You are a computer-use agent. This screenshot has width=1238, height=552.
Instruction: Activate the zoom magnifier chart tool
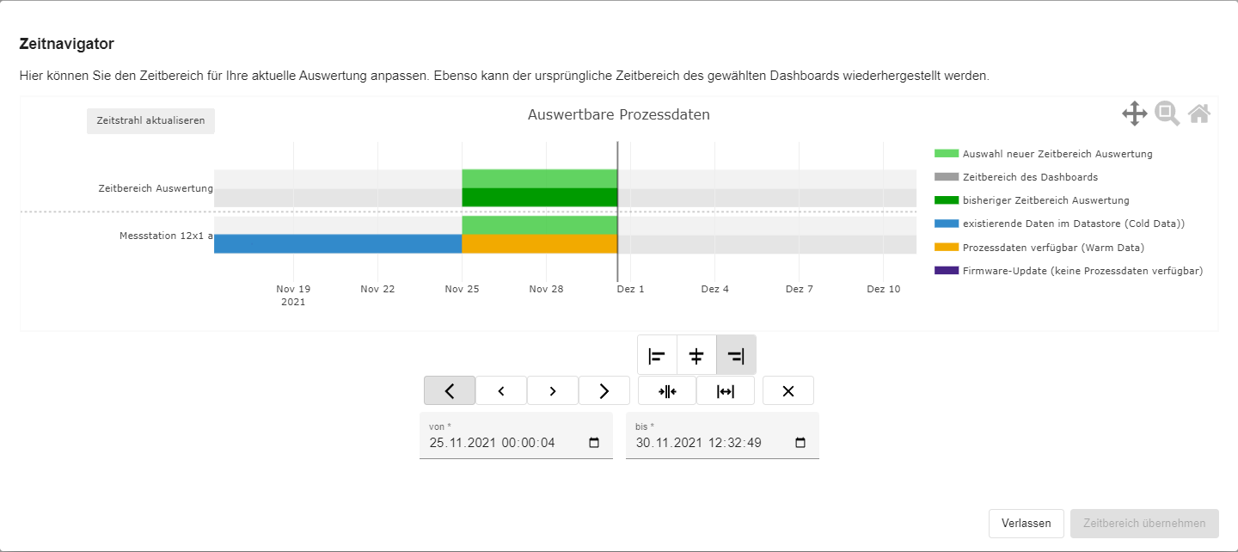1167,113
